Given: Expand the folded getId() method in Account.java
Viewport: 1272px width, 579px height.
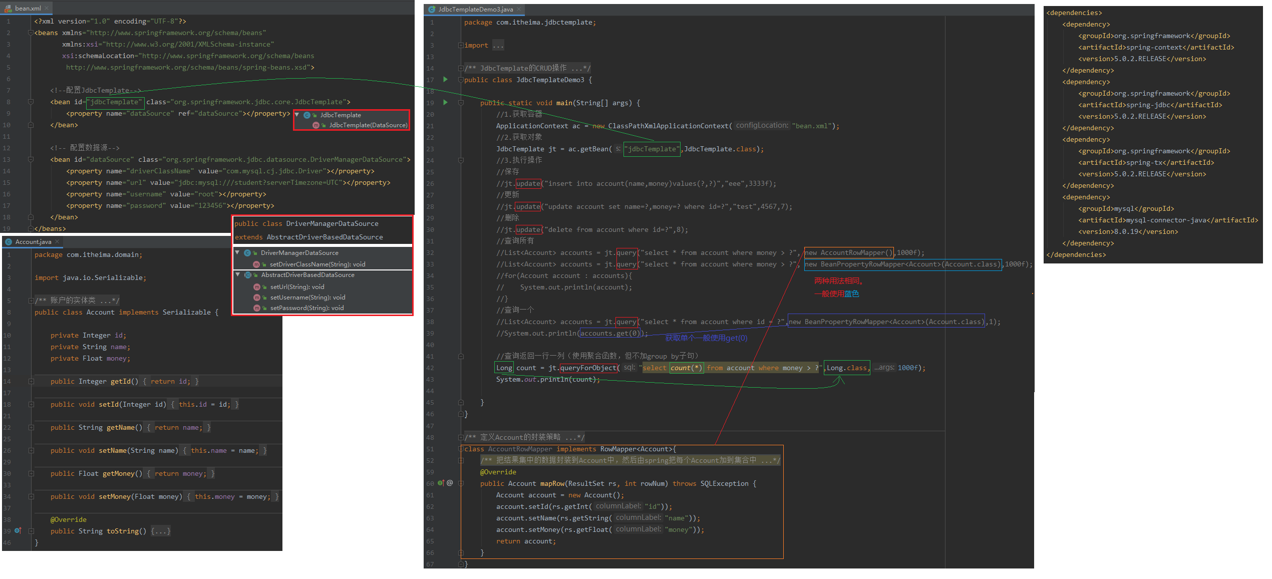Looking at the screenshot, I should (31, 382).
